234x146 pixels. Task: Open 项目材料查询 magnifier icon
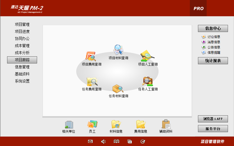118,50
